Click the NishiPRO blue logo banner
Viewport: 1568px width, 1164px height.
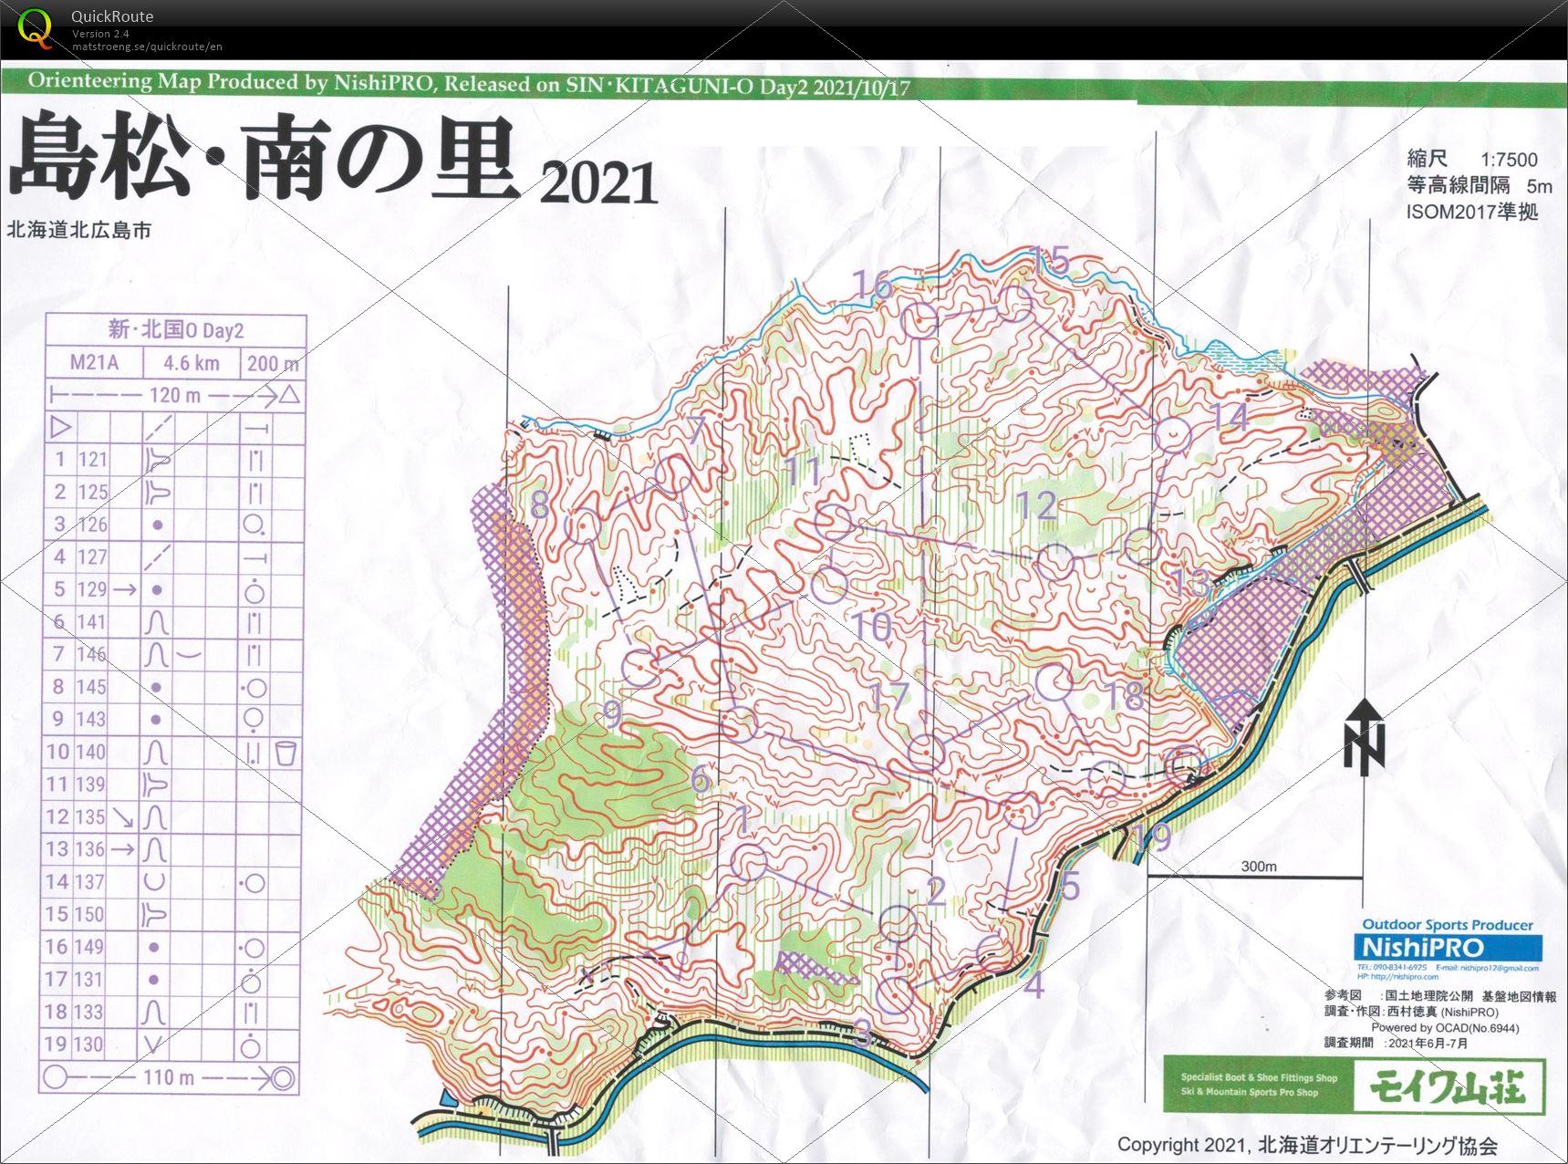[x=1449, y=946]
